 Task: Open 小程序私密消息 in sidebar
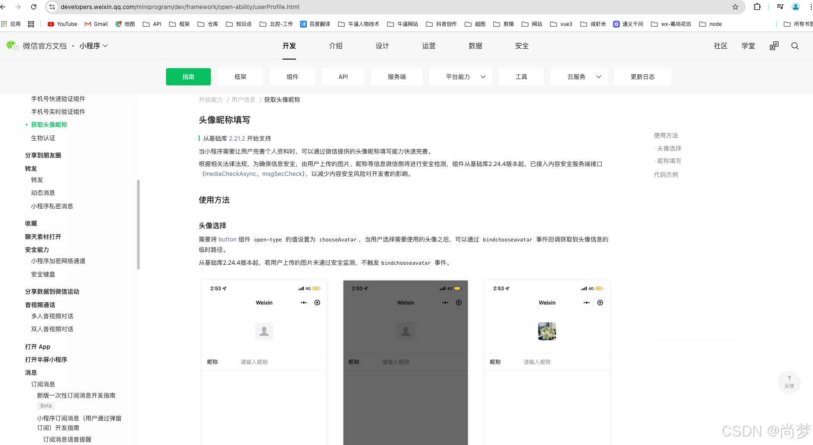(x=52, y=206)
